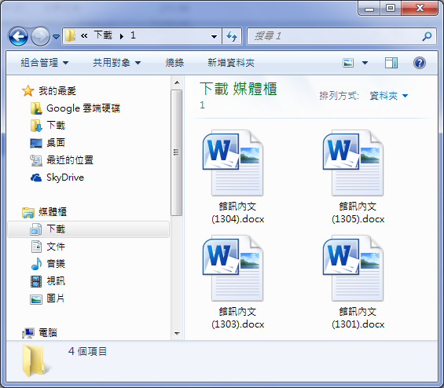
Task: Click the navigation pane scrollbar thumb
Action: pyautogui.click(x=176, y=153)
